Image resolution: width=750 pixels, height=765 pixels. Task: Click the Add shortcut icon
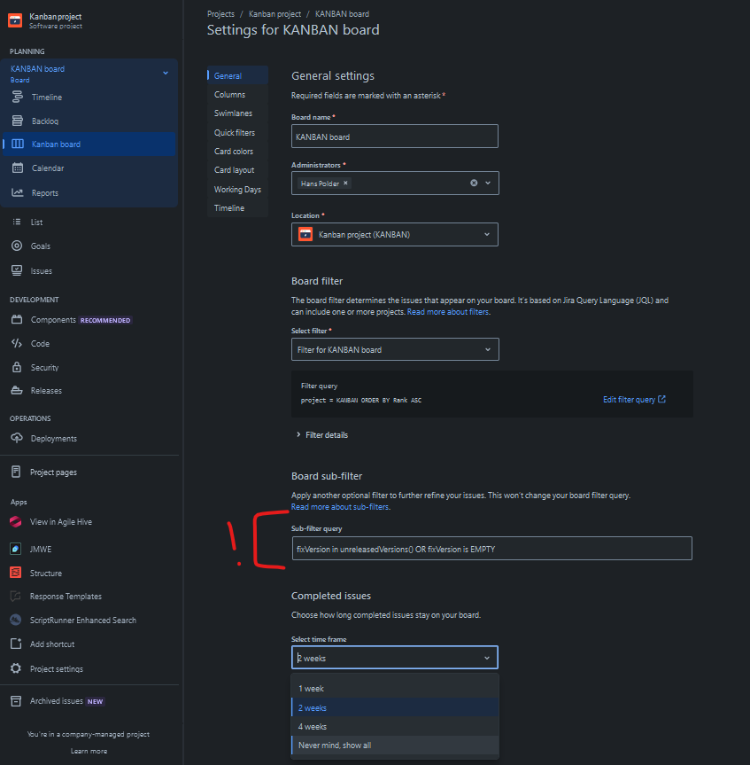[16, 644]
